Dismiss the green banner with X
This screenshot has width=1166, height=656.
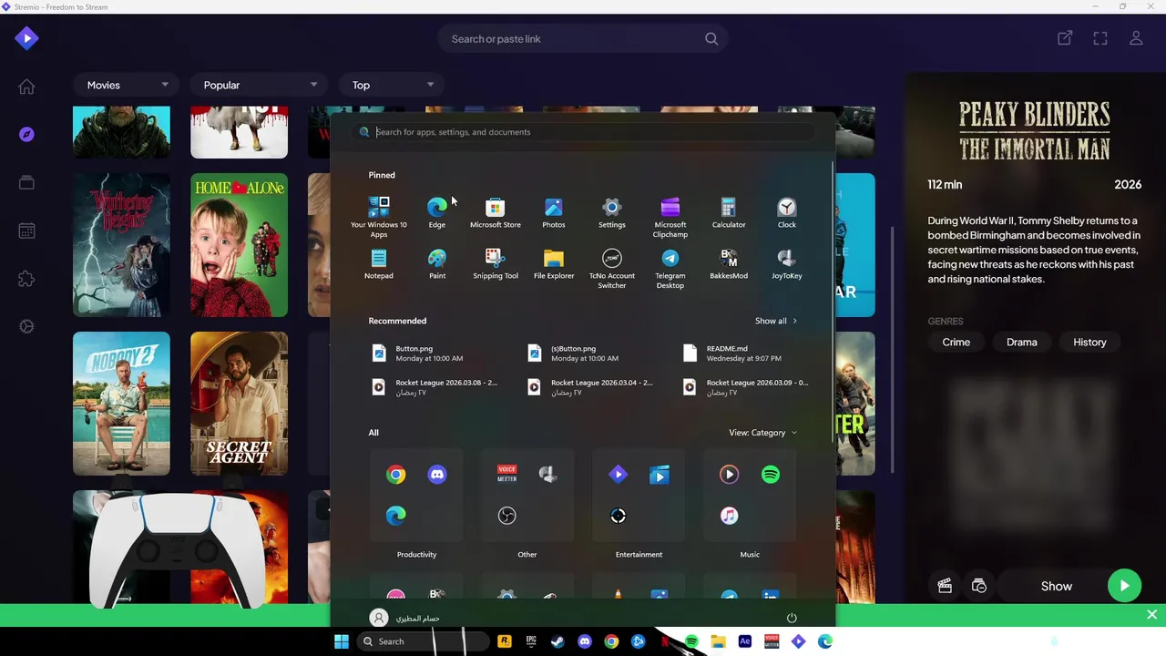pyautogui.click(x=1151, y=615)
